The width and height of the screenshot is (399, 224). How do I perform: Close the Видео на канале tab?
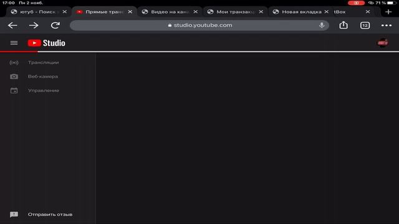tap(195, 12)
